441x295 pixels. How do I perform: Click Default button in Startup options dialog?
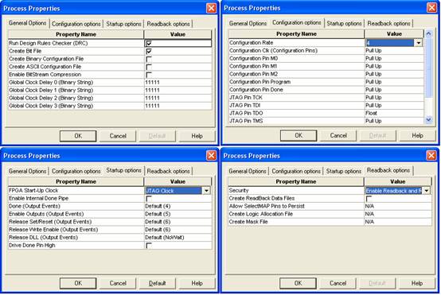point(158,283)
